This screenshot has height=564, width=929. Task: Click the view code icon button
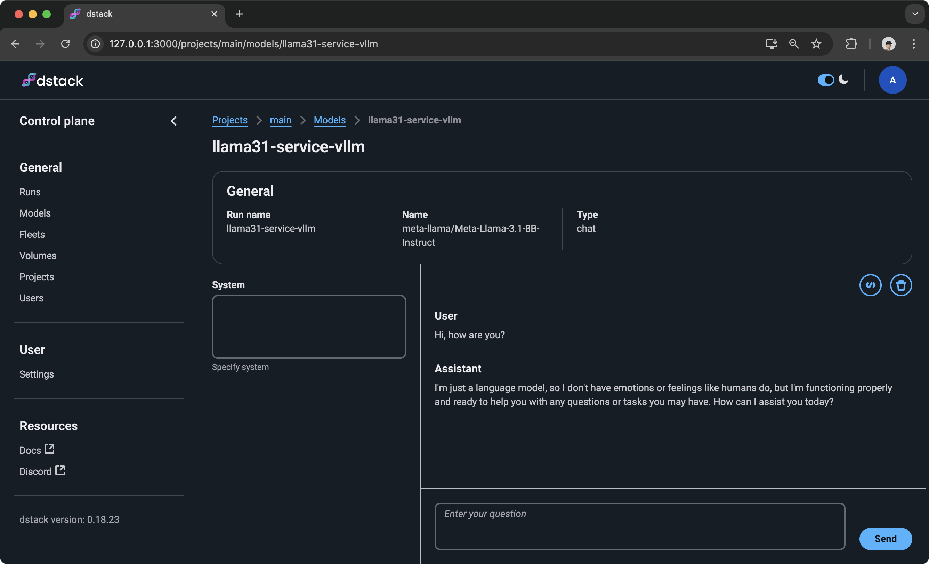tap(870, 285)
